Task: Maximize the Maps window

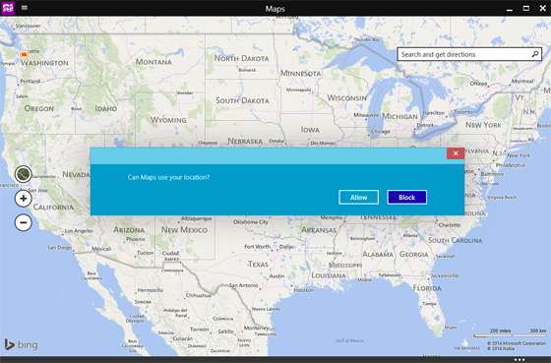Action: [526, 8]
